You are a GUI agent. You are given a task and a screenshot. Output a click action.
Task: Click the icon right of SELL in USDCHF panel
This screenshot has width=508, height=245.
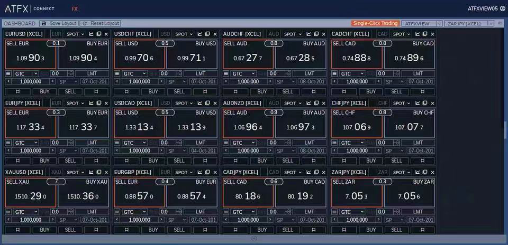(205, 91)
